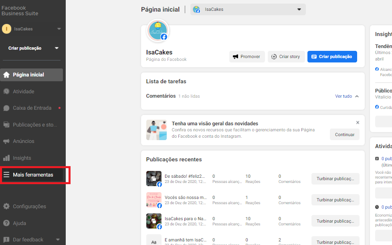Click the 'De sábado! #feliz2...' post title
The width and height of the screenshot is (392, 245).
185,176
